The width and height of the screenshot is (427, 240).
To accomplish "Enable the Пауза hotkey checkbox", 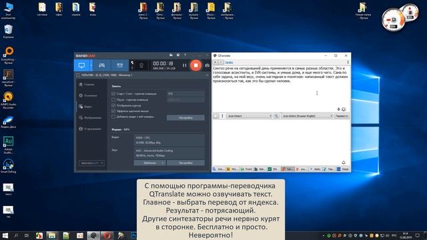I will [113, 99].
